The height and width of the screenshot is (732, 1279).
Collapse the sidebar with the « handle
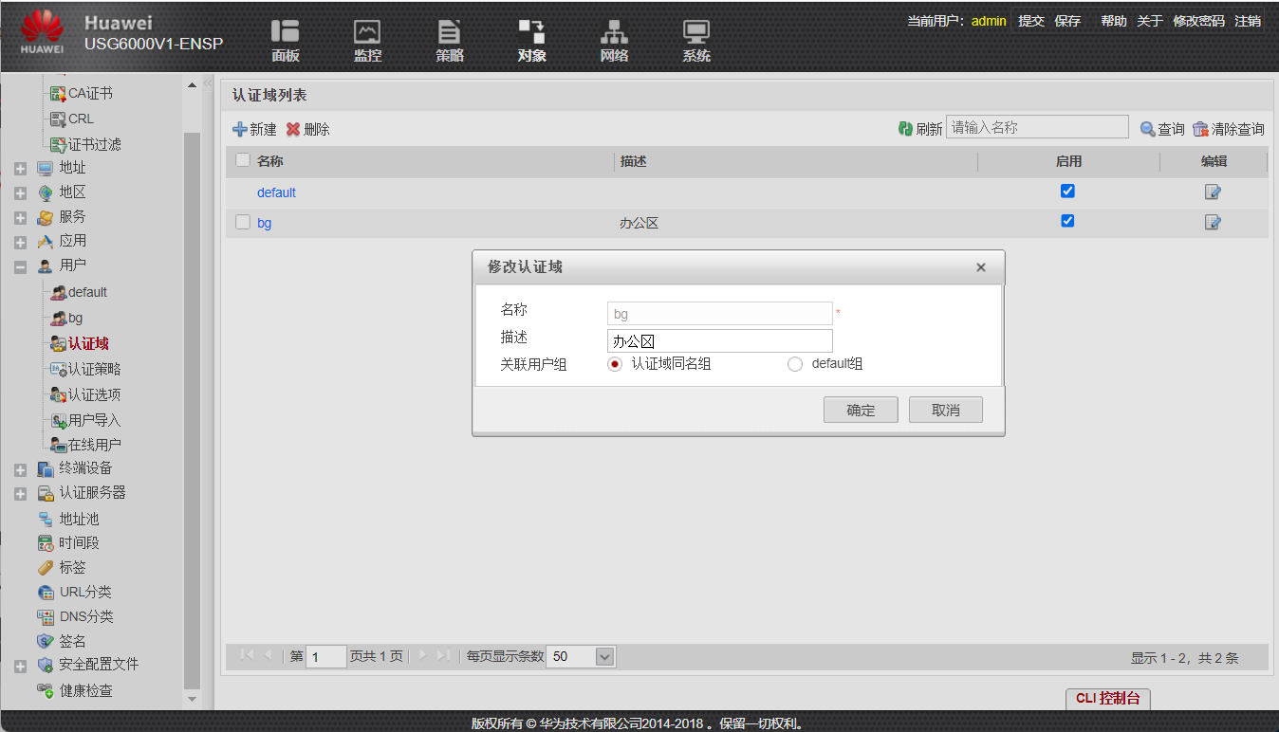[208, 83]
